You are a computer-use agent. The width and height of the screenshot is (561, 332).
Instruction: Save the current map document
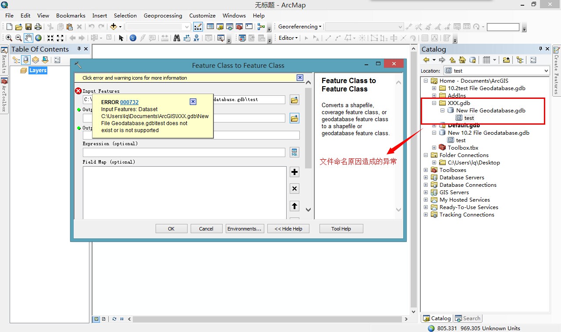[28, 27]
